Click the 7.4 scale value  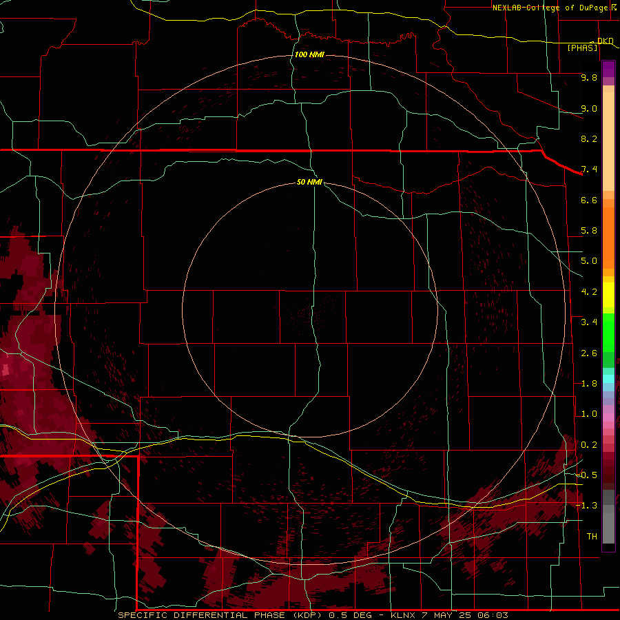pyautogui.click(x=589, y=169)
